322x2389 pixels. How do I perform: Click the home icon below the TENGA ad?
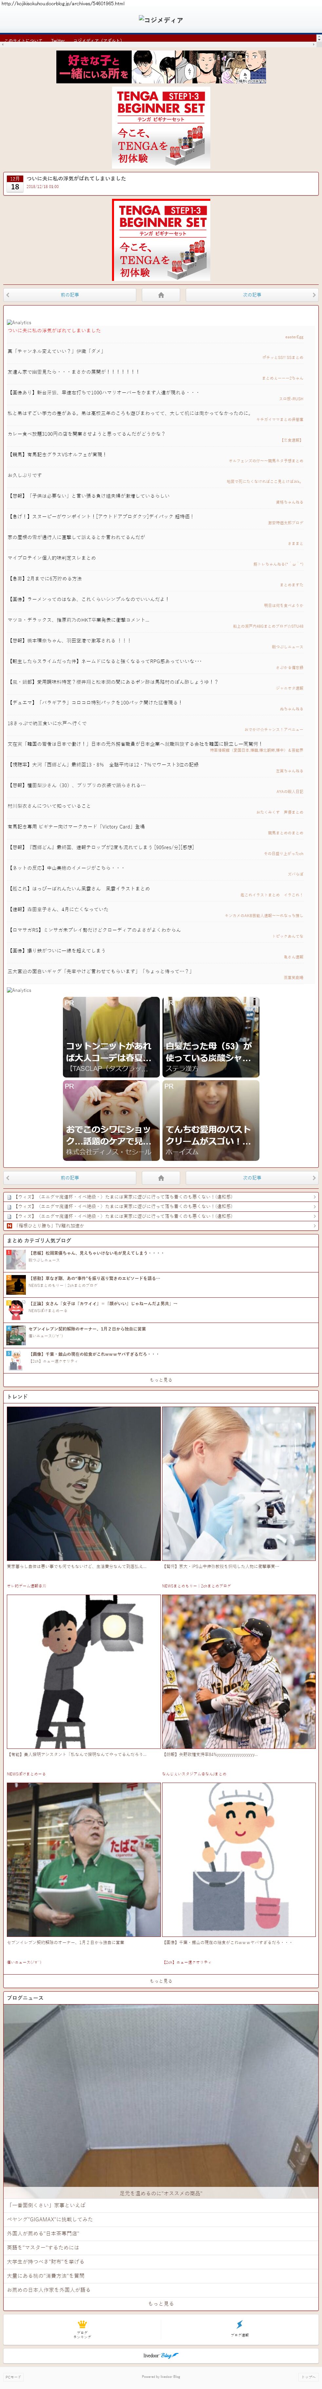point(161,295)
